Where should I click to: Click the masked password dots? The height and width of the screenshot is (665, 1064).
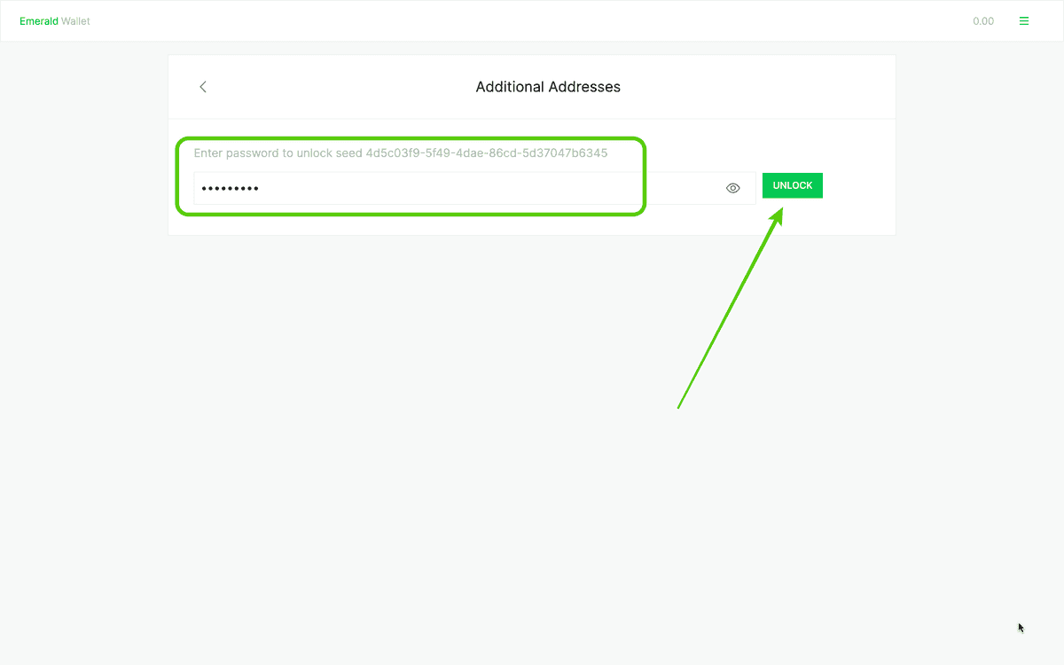click(x=230, y=188)
